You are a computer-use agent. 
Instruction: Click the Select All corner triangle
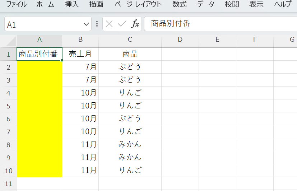[11, 40]
